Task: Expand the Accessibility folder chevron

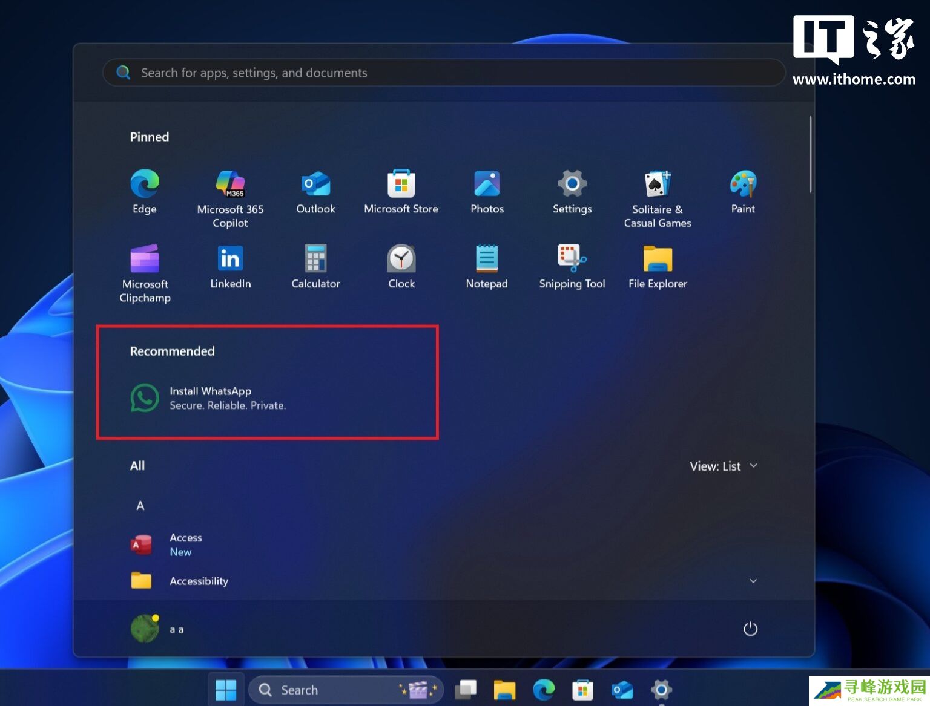Action: pyautogui.click(x=753, y=581)
